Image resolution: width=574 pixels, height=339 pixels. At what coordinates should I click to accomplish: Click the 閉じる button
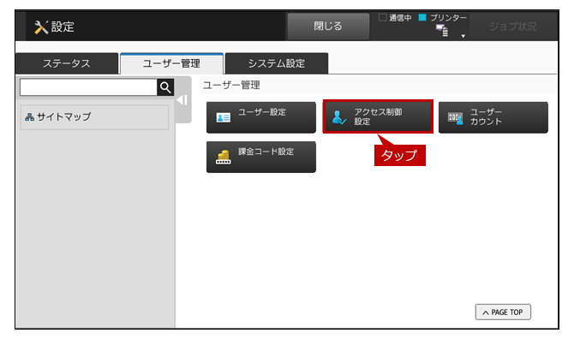(328, 27)
